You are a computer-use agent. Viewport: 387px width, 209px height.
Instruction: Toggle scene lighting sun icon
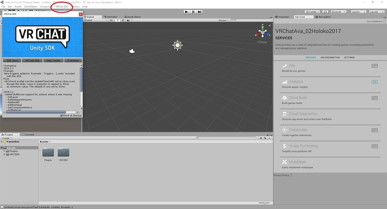coord(118,20)
